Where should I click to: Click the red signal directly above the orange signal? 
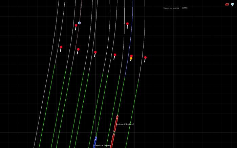click(x=131, y=56)
